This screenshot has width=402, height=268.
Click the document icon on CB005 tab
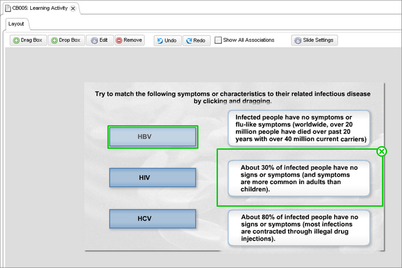[x=8, y=9]
